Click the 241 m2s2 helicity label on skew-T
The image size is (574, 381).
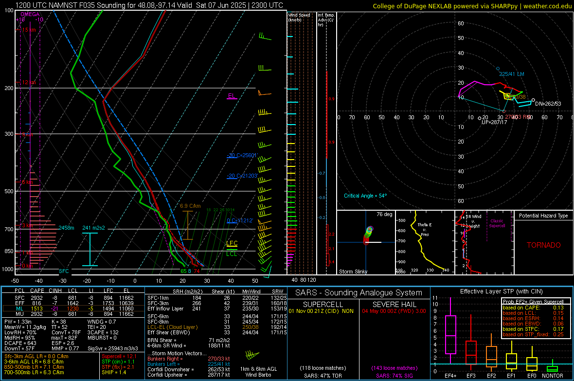point(94,228)
